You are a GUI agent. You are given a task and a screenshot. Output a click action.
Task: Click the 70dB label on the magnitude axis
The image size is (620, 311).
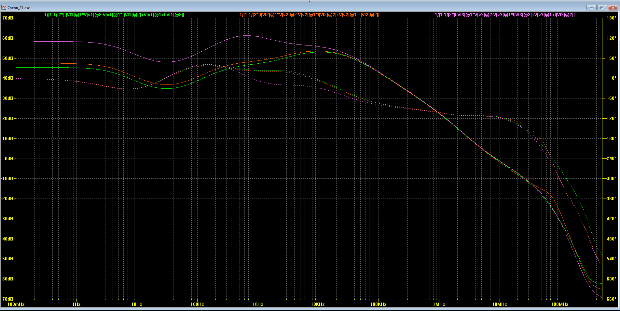(8, 18)
